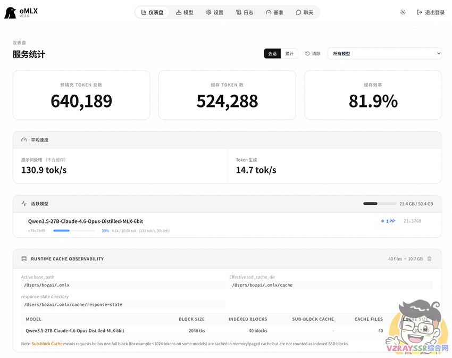Image resolution: width=452 pixels, height=358 pixels.
Task: Click the speedometer icon beside 平均速度
Action: [24, 140]
